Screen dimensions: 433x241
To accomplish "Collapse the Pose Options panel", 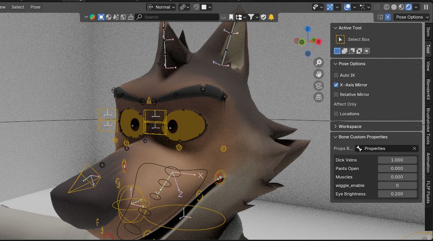I will click(x=335, y=63).
